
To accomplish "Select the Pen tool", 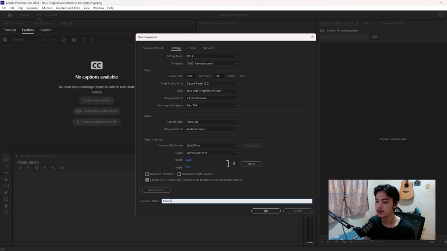I will tap(6, 193).
